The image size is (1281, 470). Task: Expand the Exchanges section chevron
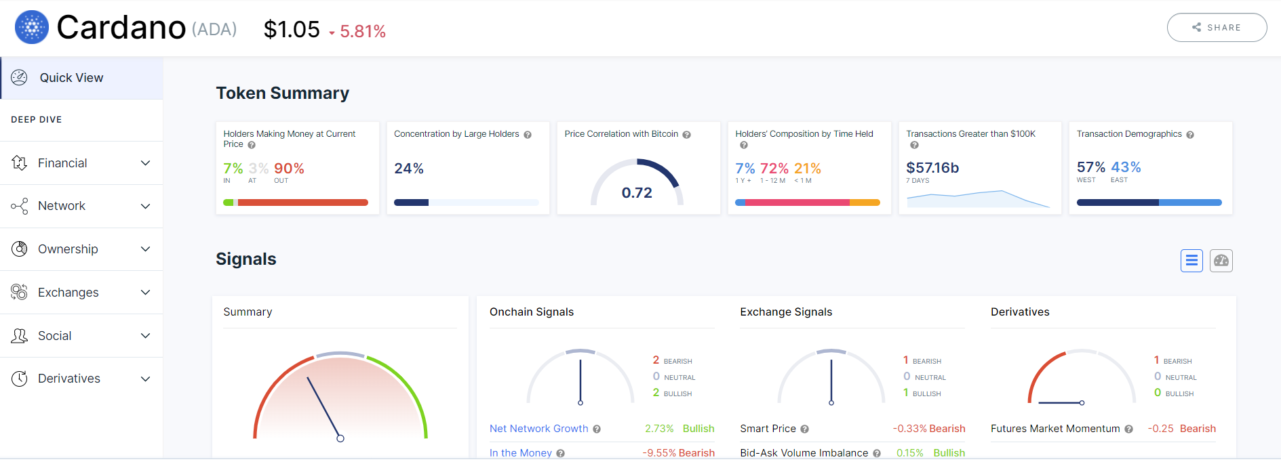point(145,293)
